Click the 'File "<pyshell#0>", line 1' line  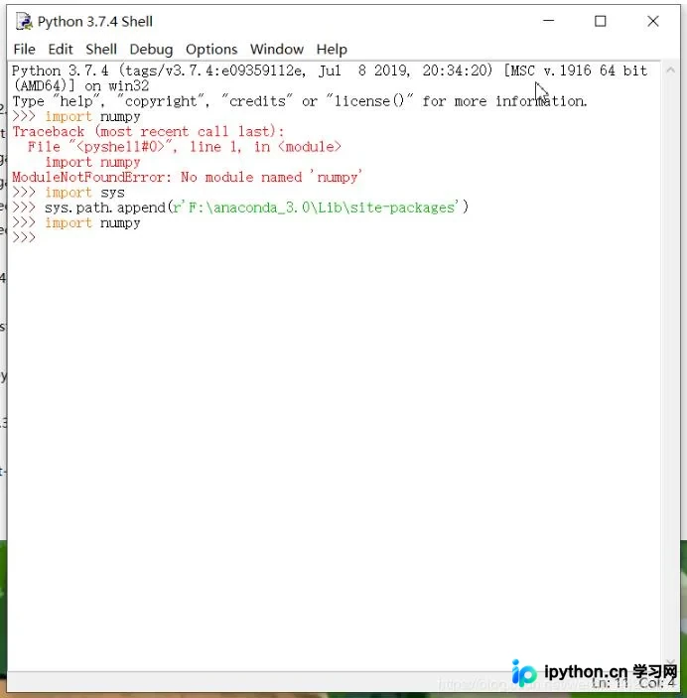click(185, 147)
